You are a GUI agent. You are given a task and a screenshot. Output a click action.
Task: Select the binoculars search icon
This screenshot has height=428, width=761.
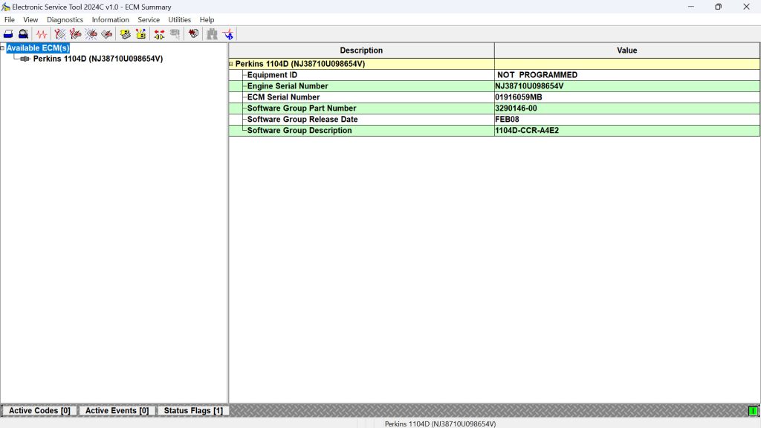click(211, 33)
